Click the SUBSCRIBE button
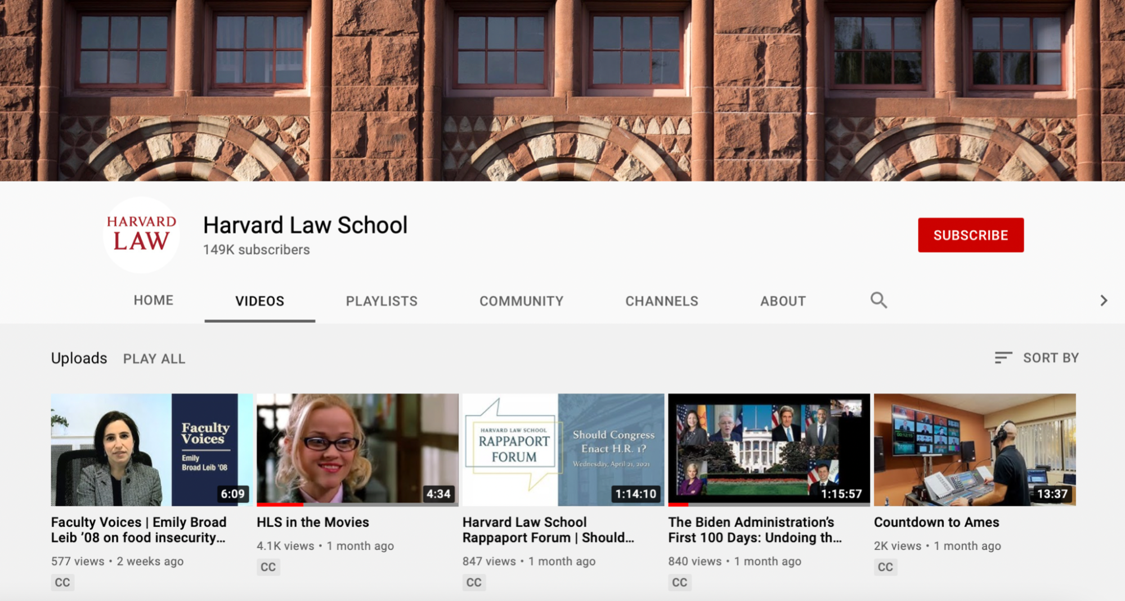The height and width of the screenshot is (601, 1125). click(x=970, y=235)
